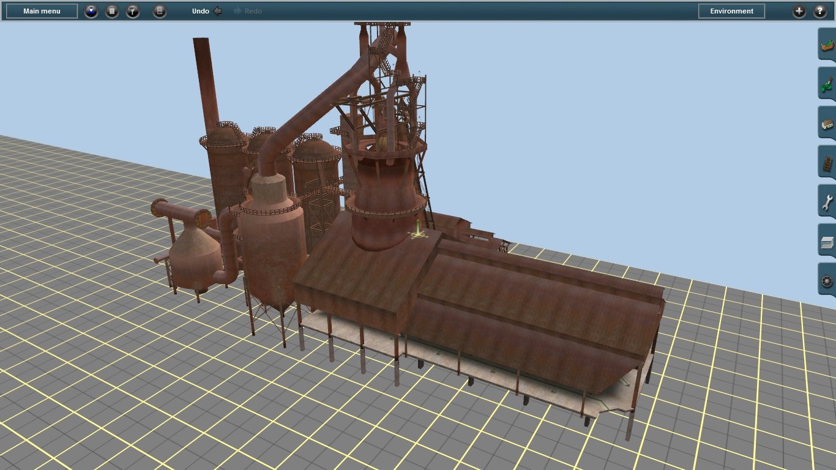Open the Paint brush tab
This screenshot has width=836, height=470.
click(827, 83)
